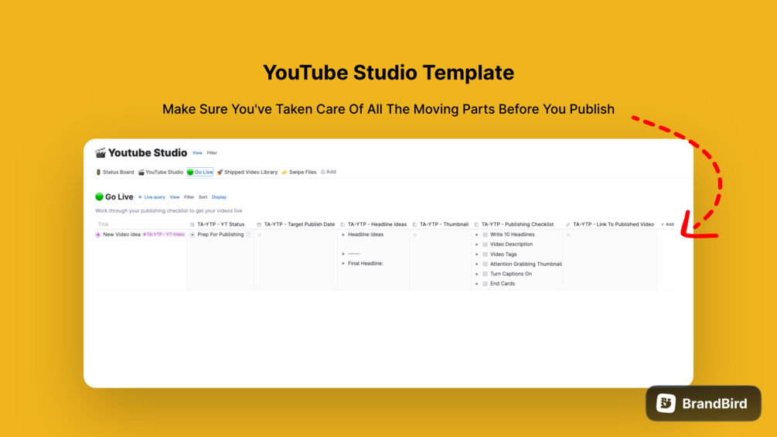Image resolution: width=777 pixels, height=437 pixels.
Task: Add a new tab with the Add button
Action: pos(328,172)
